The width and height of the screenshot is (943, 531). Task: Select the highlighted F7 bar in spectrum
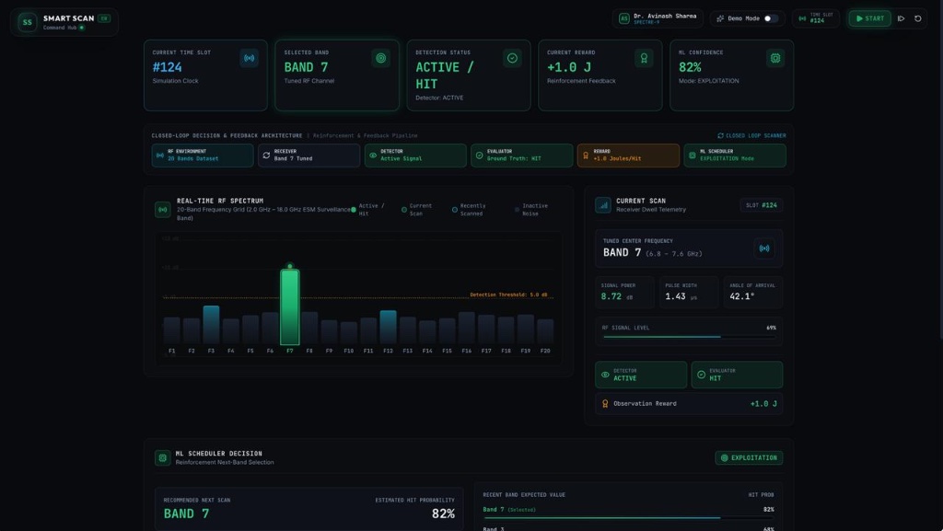[290, 306]
